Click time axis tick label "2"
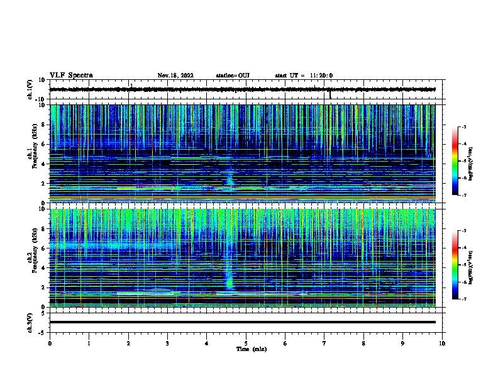 [128, 343]
